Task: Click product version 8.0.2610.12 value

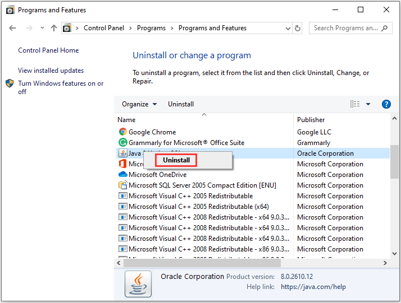Action: [297, 277]
